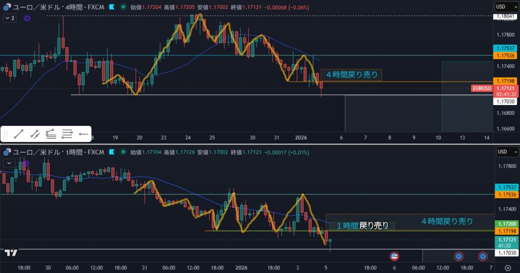
Task: Open the USD currency dropdown on upper chart
Action: (x=507, y=7)
